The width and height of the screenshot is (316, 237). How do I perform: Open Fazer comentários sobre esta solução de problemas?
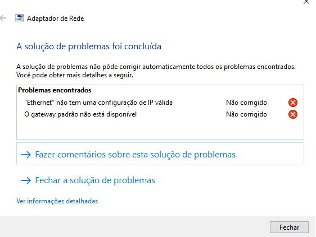pos(160,154)
